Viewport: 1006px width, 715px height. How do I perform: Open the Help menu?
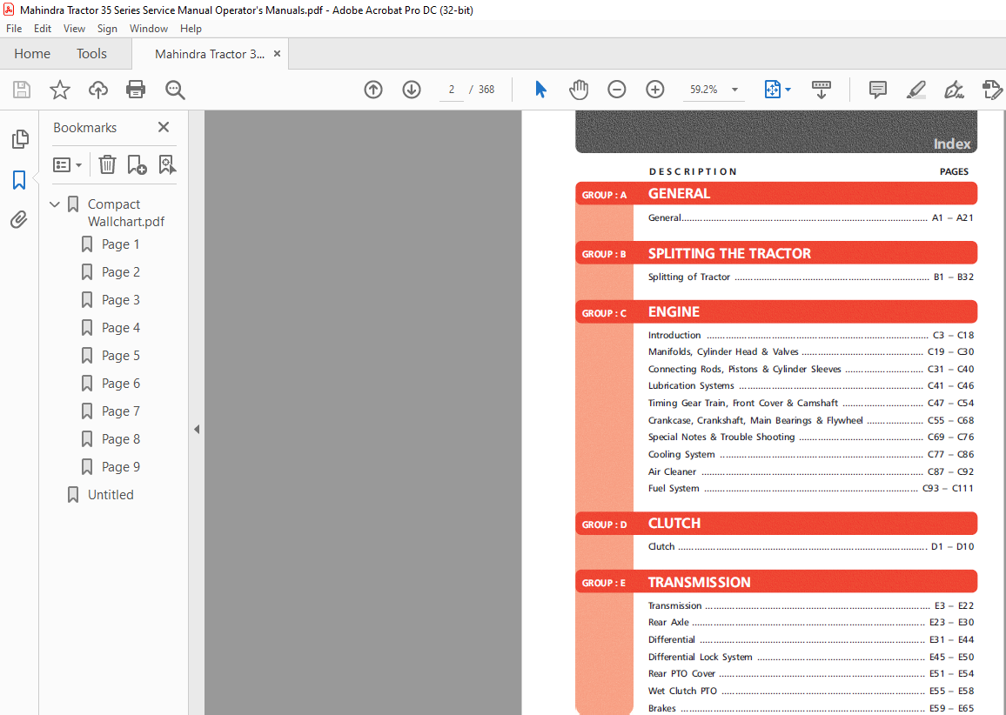[191, 28]
